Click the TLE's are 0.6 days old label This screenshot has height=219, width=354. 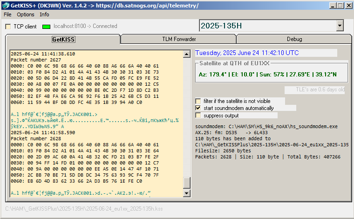coord(320,89)
